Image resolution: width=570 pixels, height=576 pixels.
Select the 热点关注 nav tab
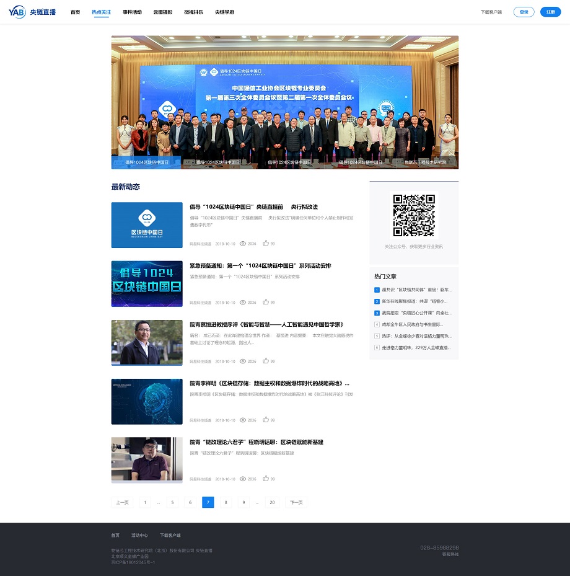click(x=102, y=12)
